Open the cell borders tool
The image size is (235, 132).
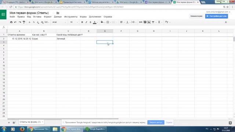click(108, 22)
